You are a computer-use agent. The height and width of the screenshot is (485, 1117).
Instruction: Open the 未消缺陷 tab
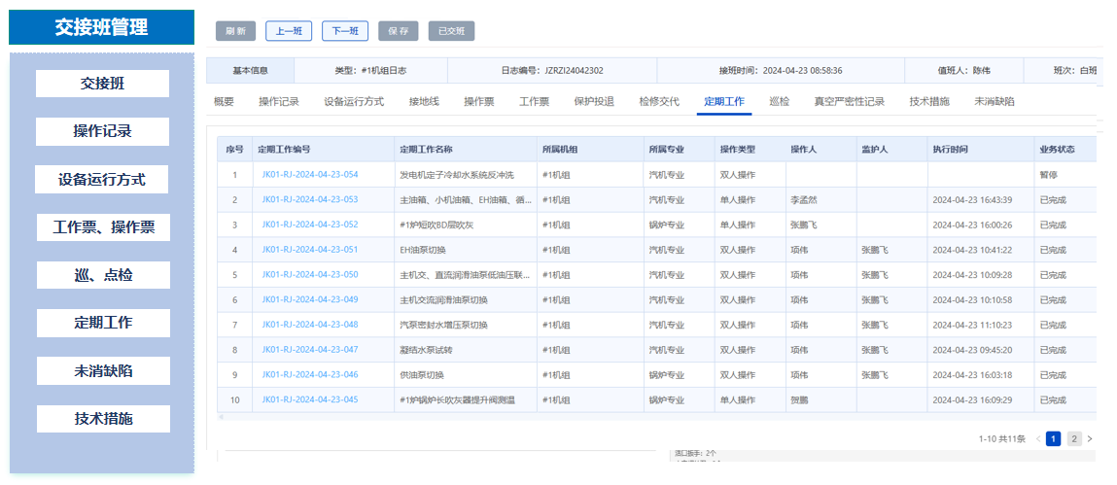coord(995,101)
